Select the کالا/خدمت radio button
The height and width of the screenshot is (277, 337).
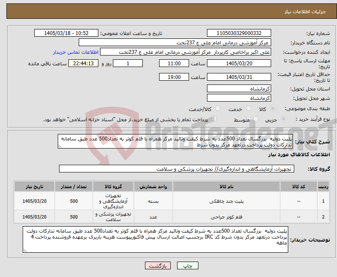(x=218, y=108)
